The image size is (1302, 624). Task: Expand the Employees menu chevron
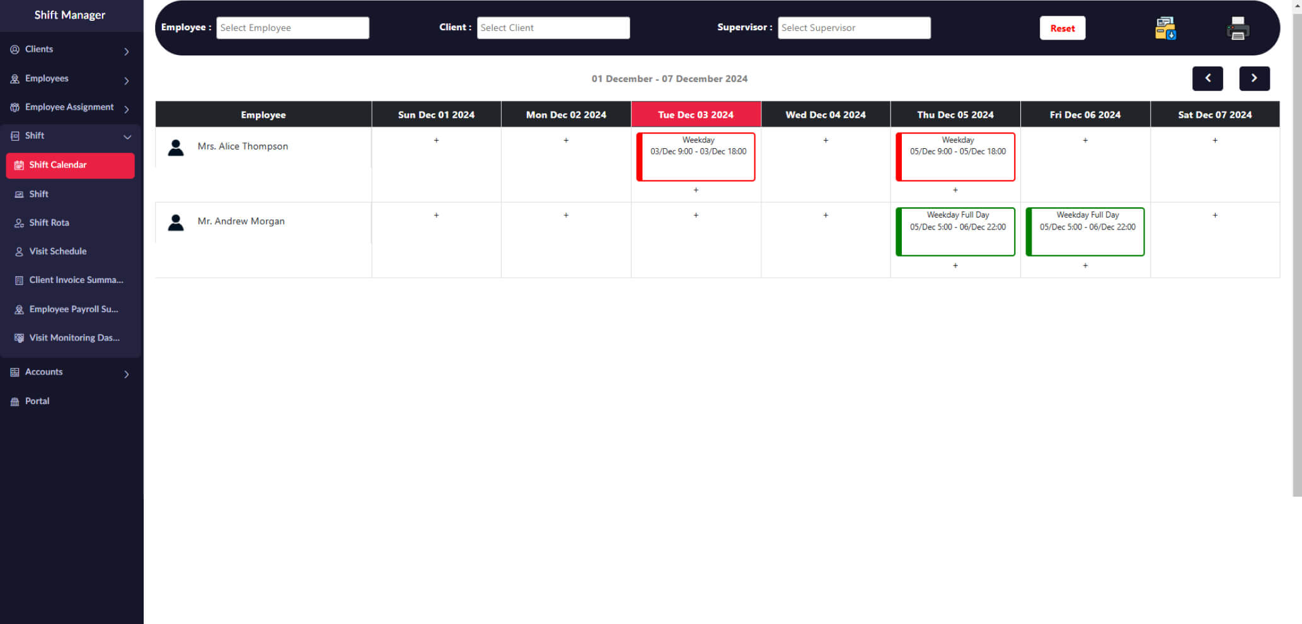pyautogui.click(x=127, y=81)
